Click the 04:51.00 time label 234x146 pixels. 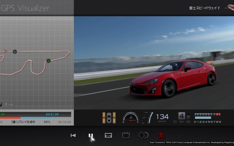[52, 114]
